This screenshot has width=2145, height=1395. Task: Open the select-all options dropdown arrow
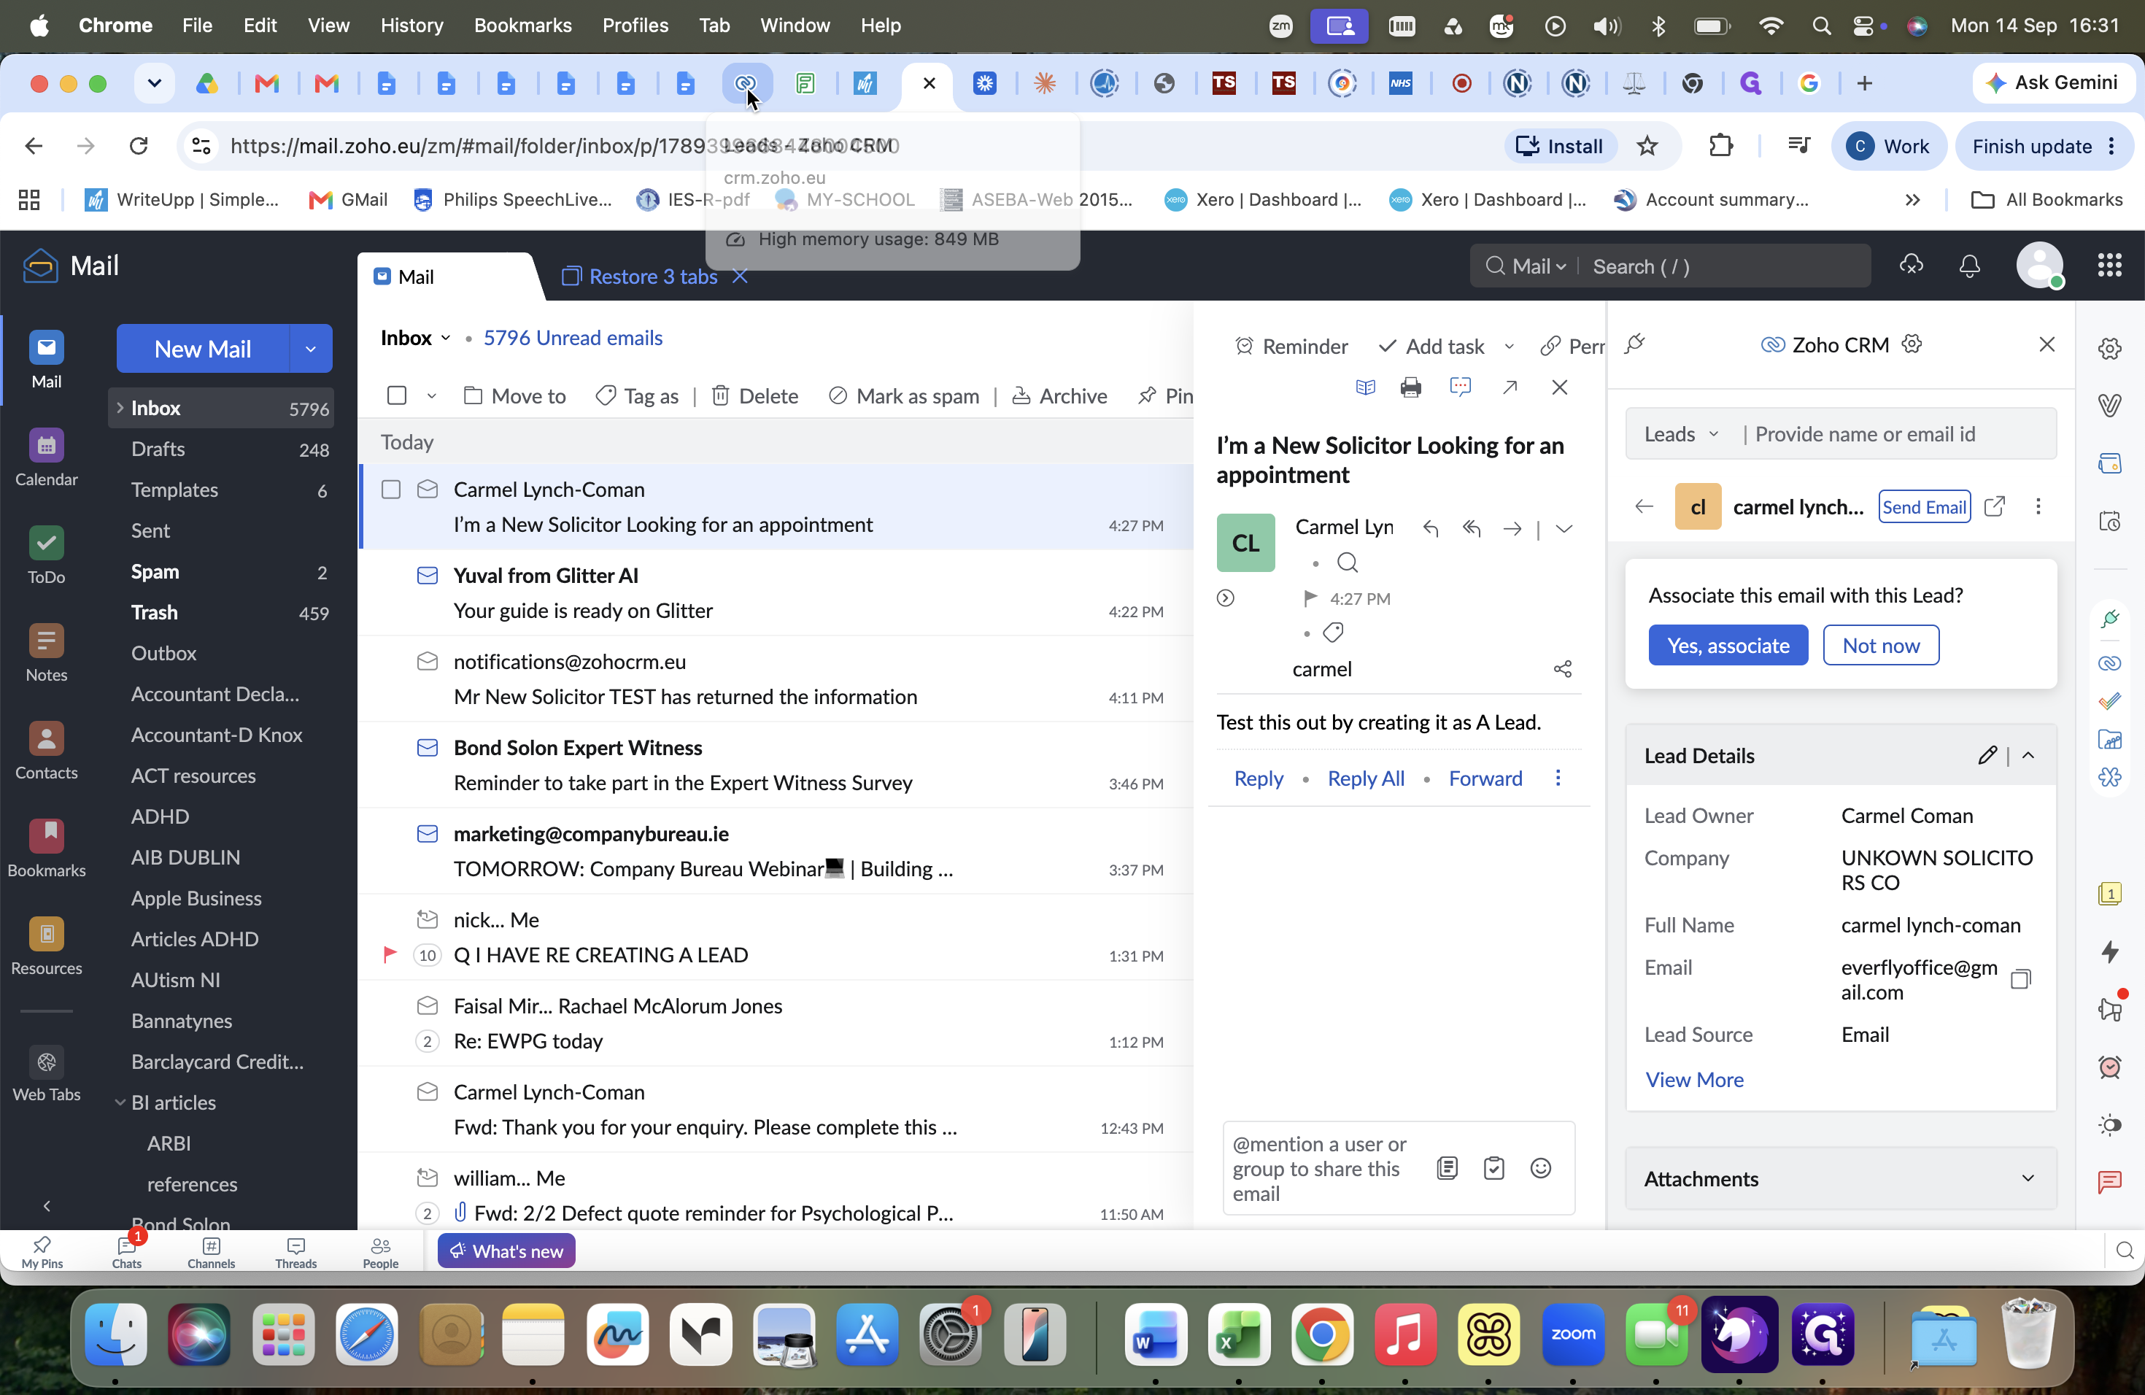430,395
